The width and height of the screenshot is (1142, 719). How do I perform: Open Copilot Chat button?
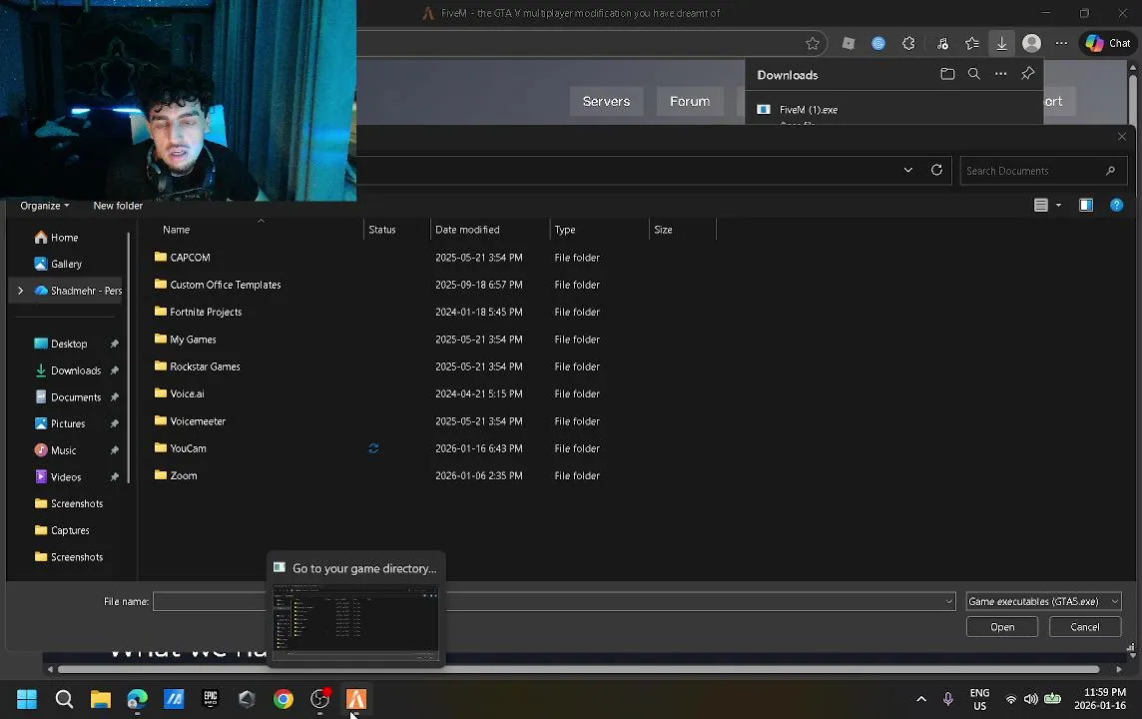(x=1108, y=44)
